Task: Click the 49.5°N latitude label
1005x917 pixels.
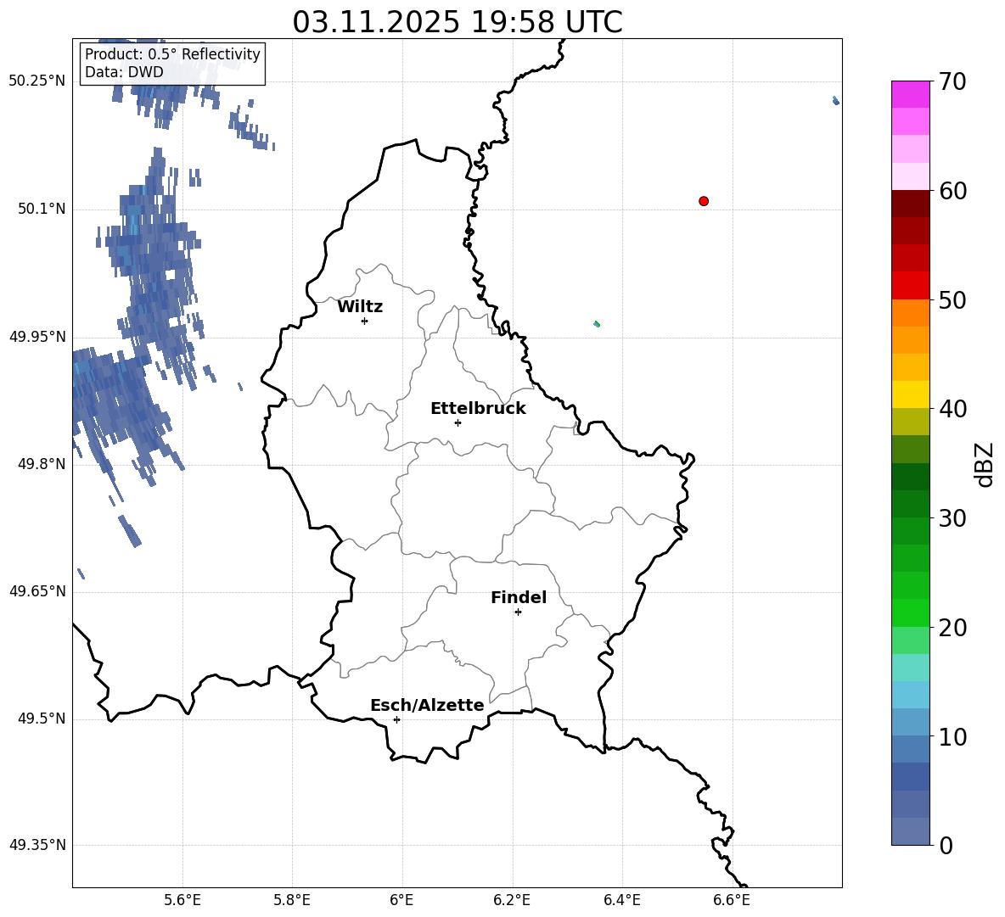Action: [42, 719]
